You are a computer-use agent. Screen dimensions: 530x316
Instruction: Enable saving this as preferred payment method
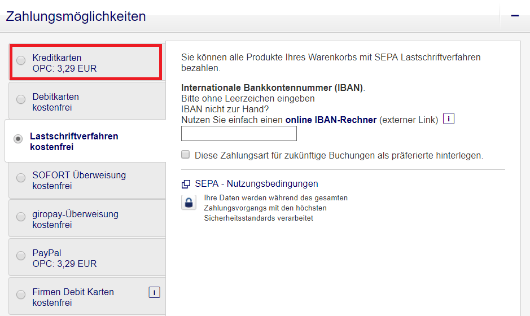[x=186, y=155]
